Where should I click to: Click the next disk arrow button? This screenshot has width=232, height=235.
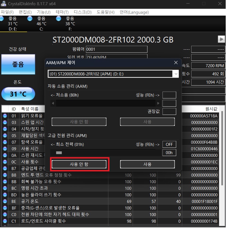(x=221, y=39)
